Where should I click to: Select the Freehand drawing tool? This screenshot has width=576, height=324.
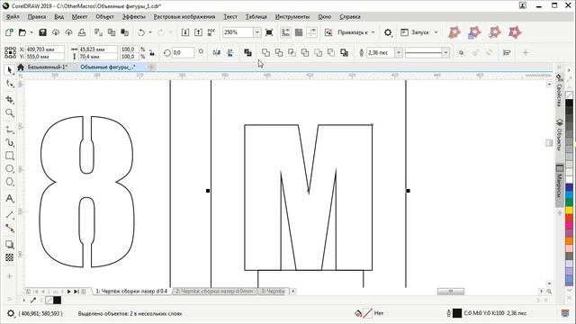[10, 130]
